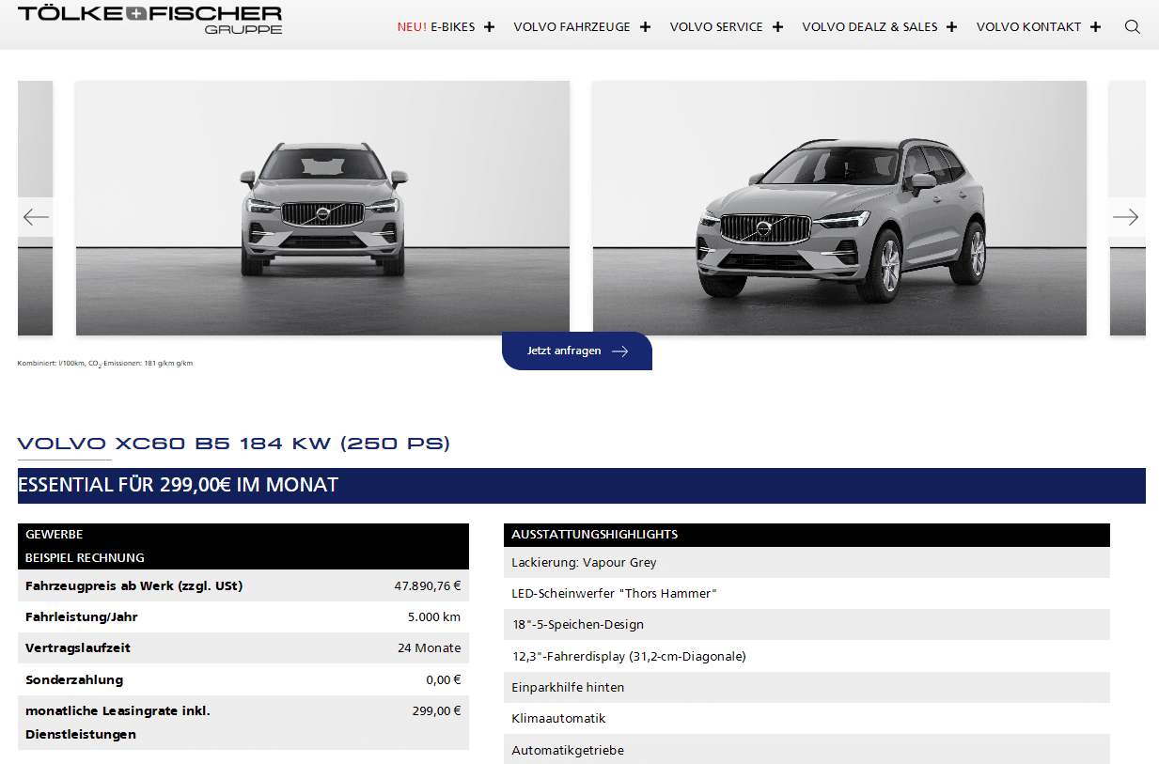Screen dimensions: 1159x764
Task: Click the Sonderzahlung label
Action: [74, 679]
